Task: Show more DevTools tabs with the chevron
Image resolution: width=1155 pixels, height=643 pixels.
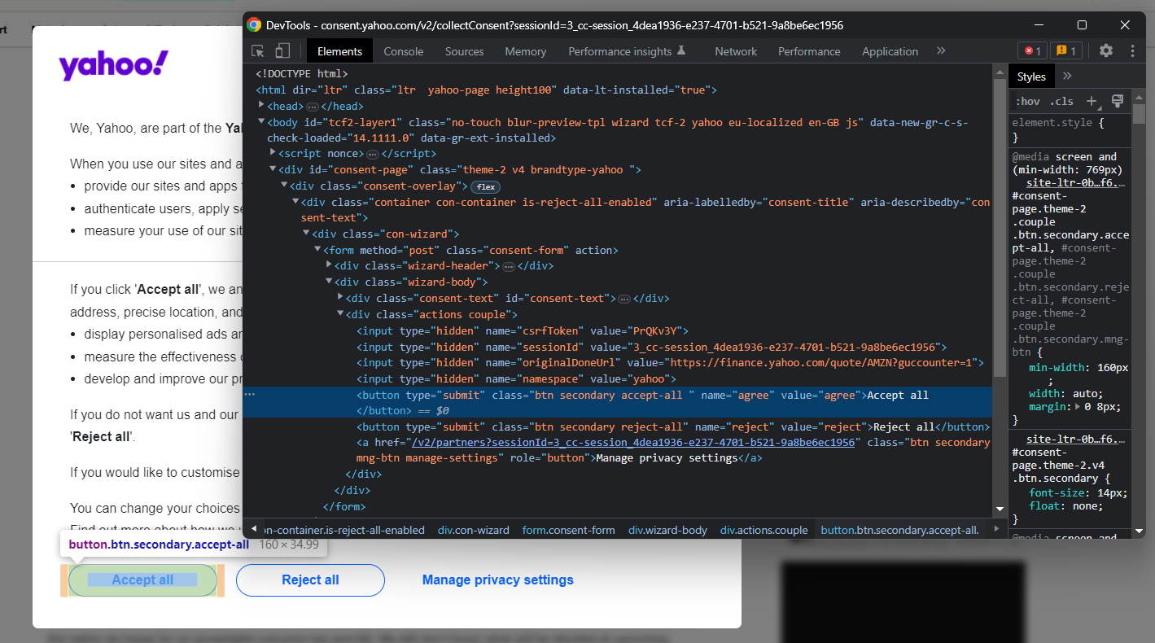Action: click(x=941, y=50)
